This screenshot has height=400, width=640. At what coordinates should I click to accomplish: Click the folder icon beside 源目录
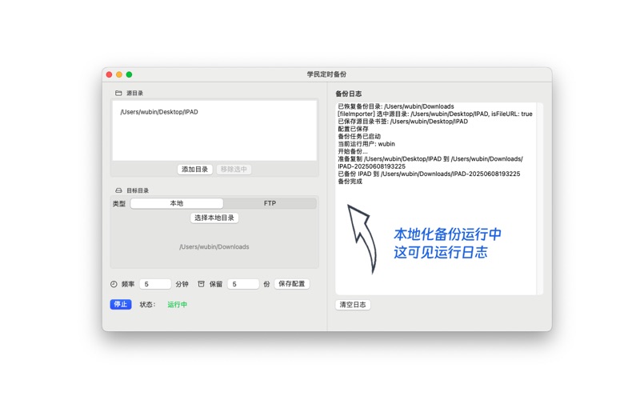(x=118, y=93)
